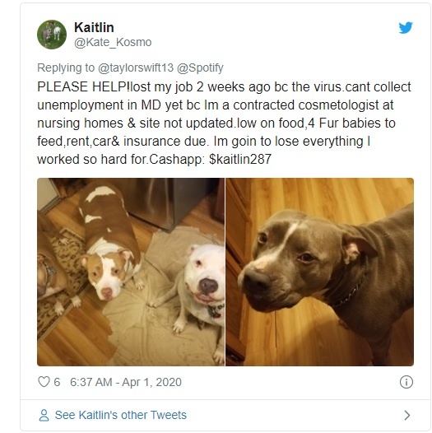The height and width of the screenshot is (433, 432).
Task: Like the tweet with heart icon
Action: [44, 382]
